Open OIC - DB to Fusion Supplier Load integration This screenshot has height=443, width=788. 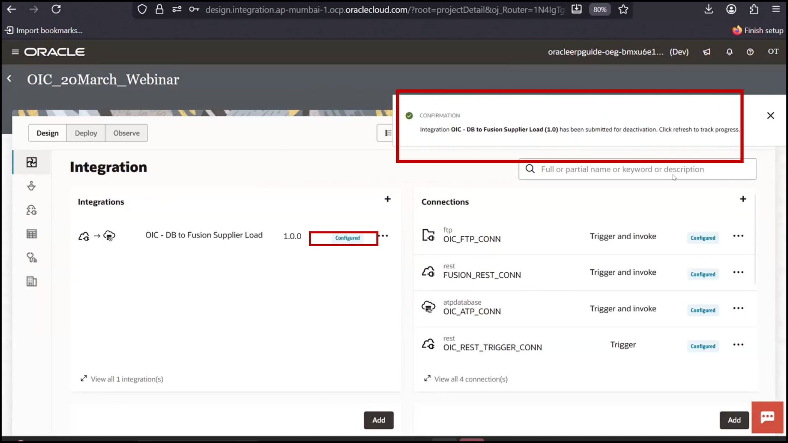(x=204, y=235)
